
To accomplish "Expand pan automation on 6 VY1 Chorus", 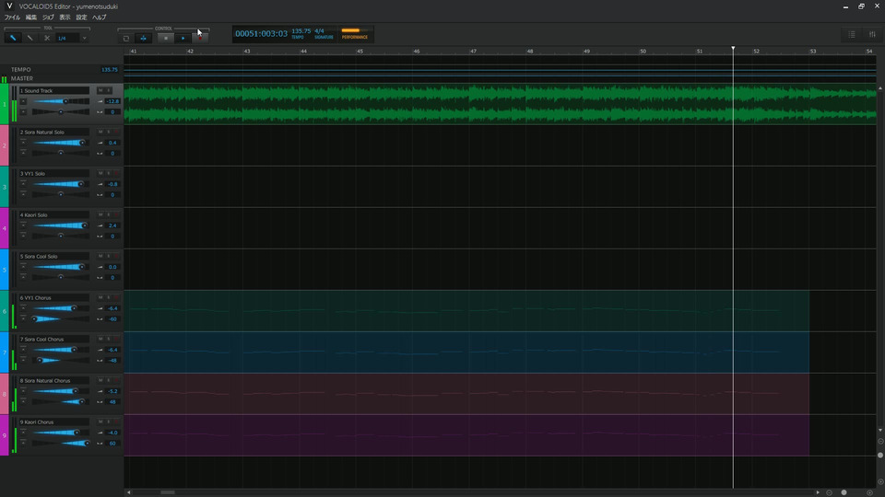I will [x=24, y=318].
